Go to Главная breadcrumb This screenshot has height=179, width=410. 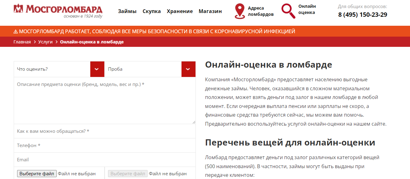point(22,42)
